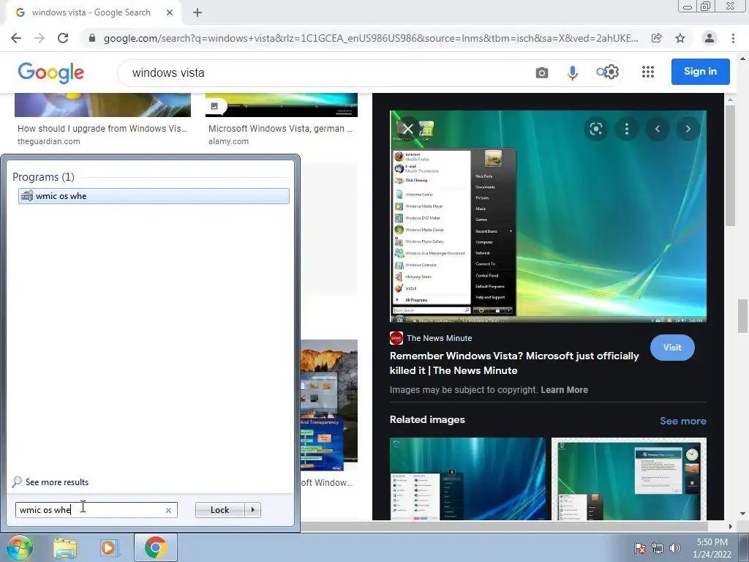Reload the page with the refresh icon

[63, 38]
